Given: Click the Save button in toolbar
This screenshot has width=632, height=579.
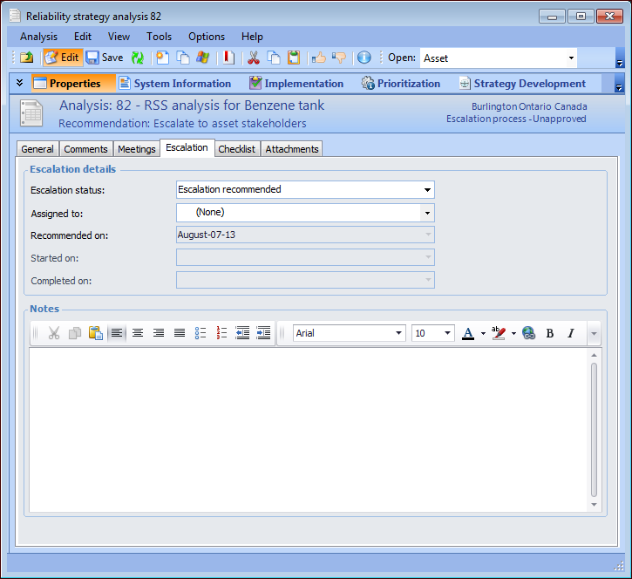Looking at the screenshot, I should (105, 58).
